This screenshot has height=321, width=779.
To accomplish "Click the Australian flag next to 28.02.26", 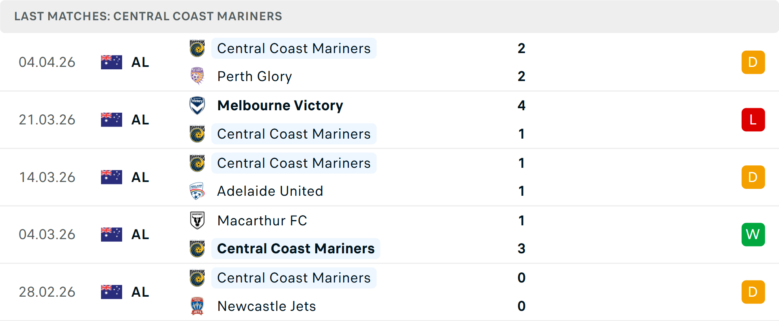I will 111,292.
